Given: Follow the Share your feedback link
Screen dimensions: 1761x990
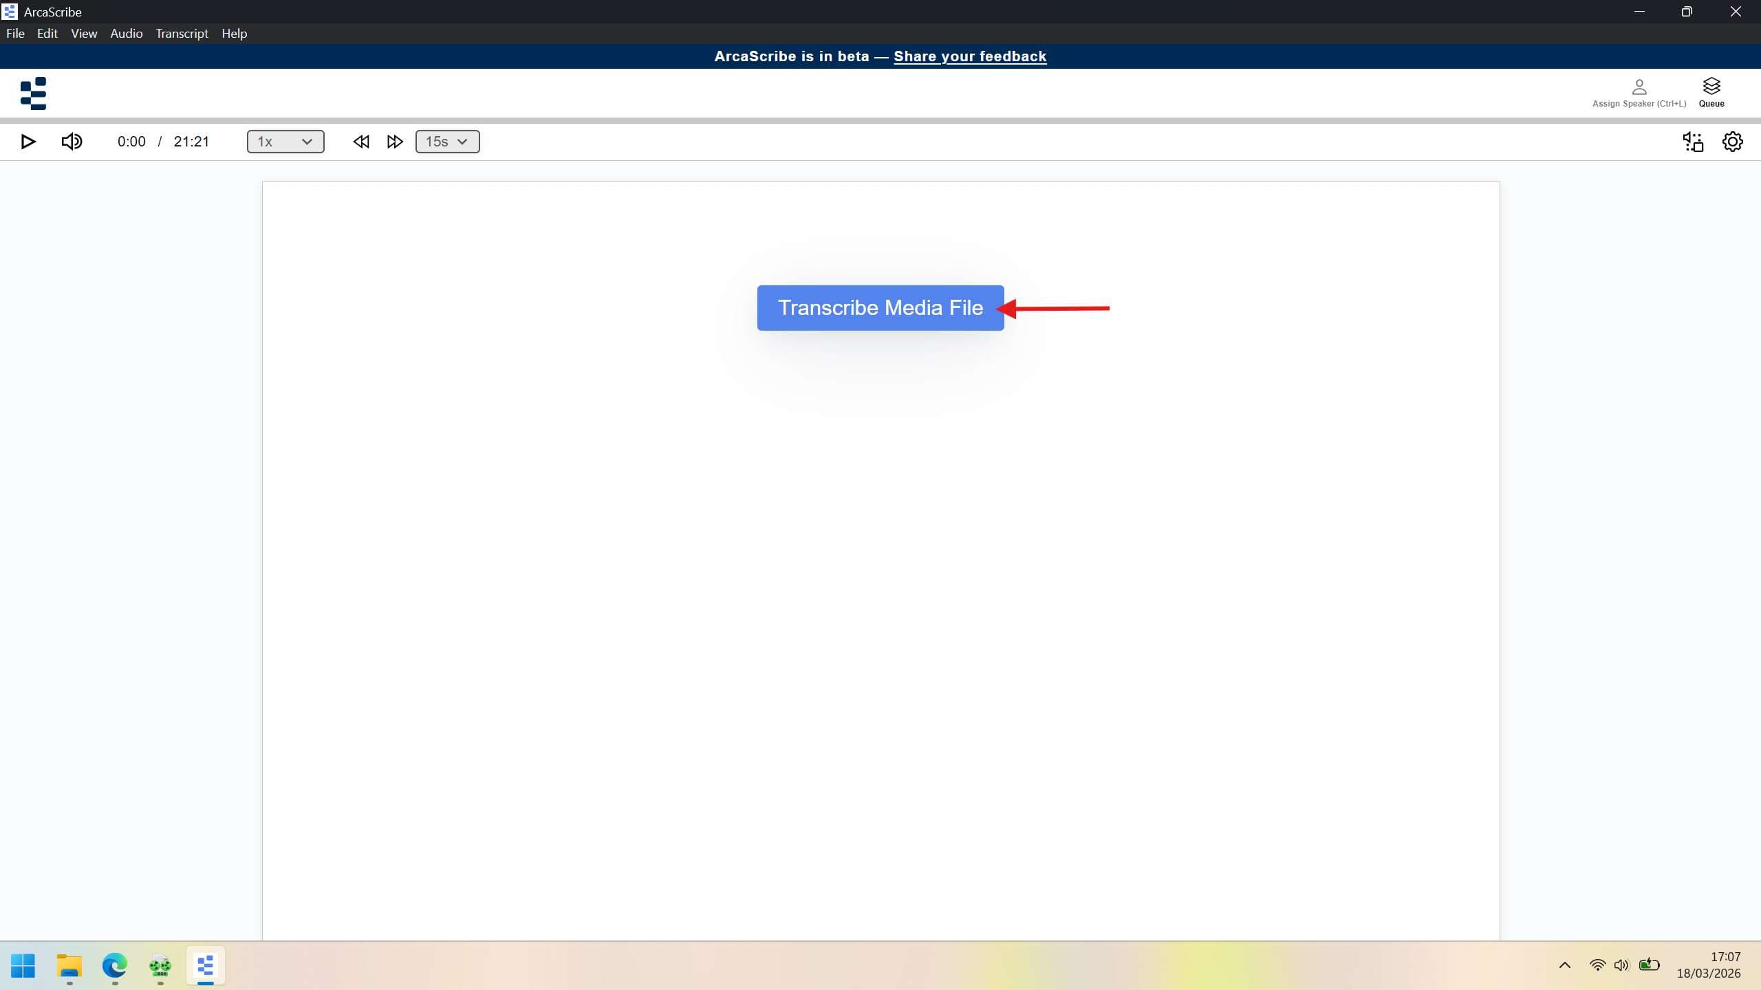Looking at the screenshot, I should point(969,56).
